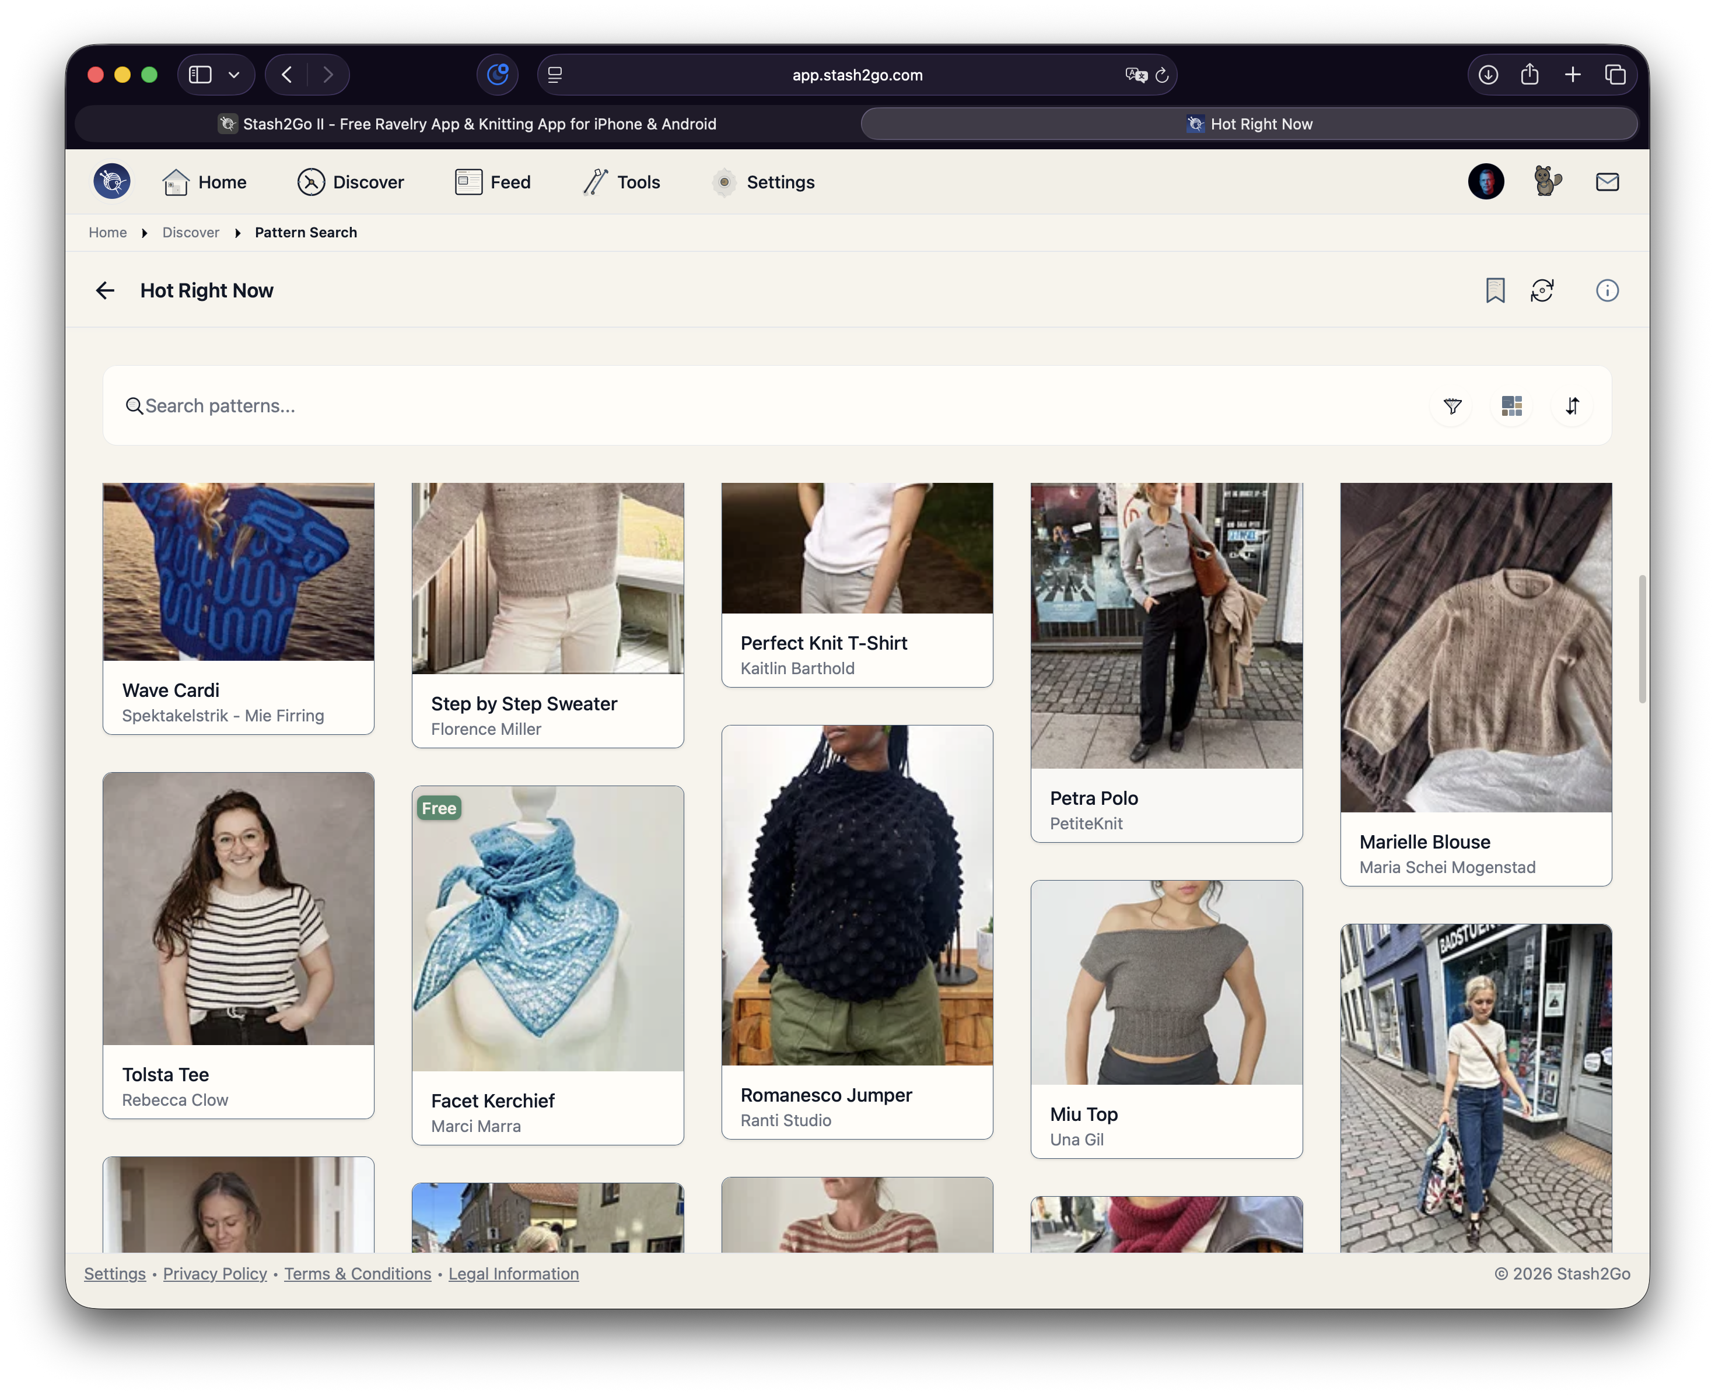This screenshot has height=1395, width=1715.
Task: Open the filter funnel icon
Action: pyautogui.click(x=1451, y=406)
